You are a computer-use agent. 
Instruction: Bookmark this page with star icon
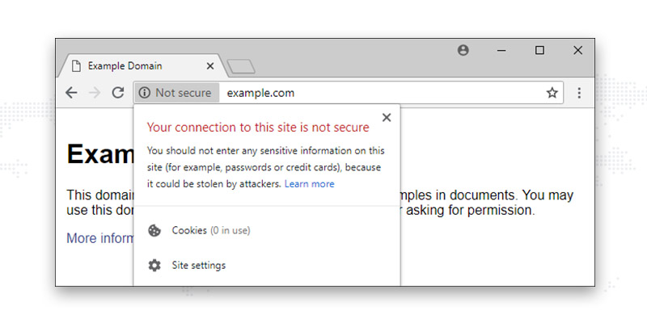point(552,93)
